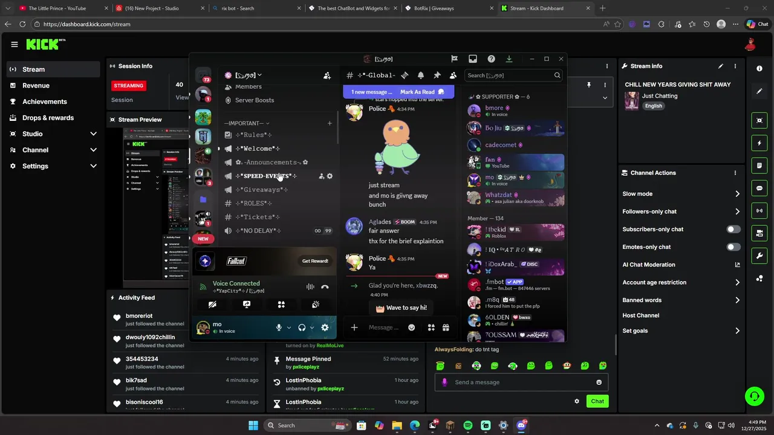Open soundboard in Discord voice panel
The image size is (774, 435).
click(316, 304)
